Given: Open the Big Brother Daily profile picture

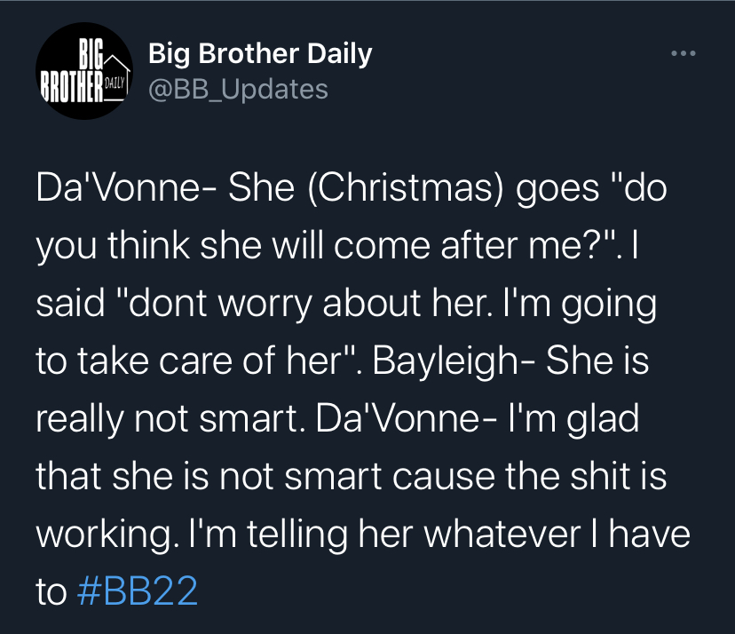Looking at the screenshot, I should click(x=84, y=71).
